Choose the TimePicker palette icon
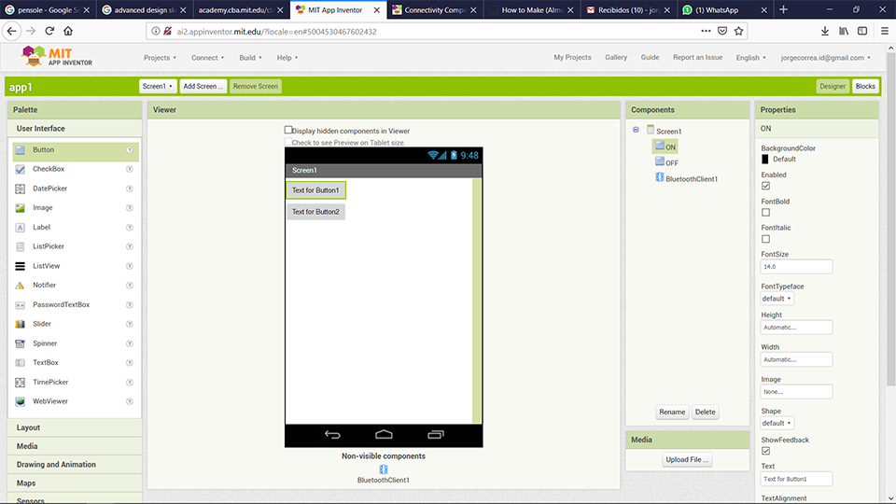 [20, 383]
